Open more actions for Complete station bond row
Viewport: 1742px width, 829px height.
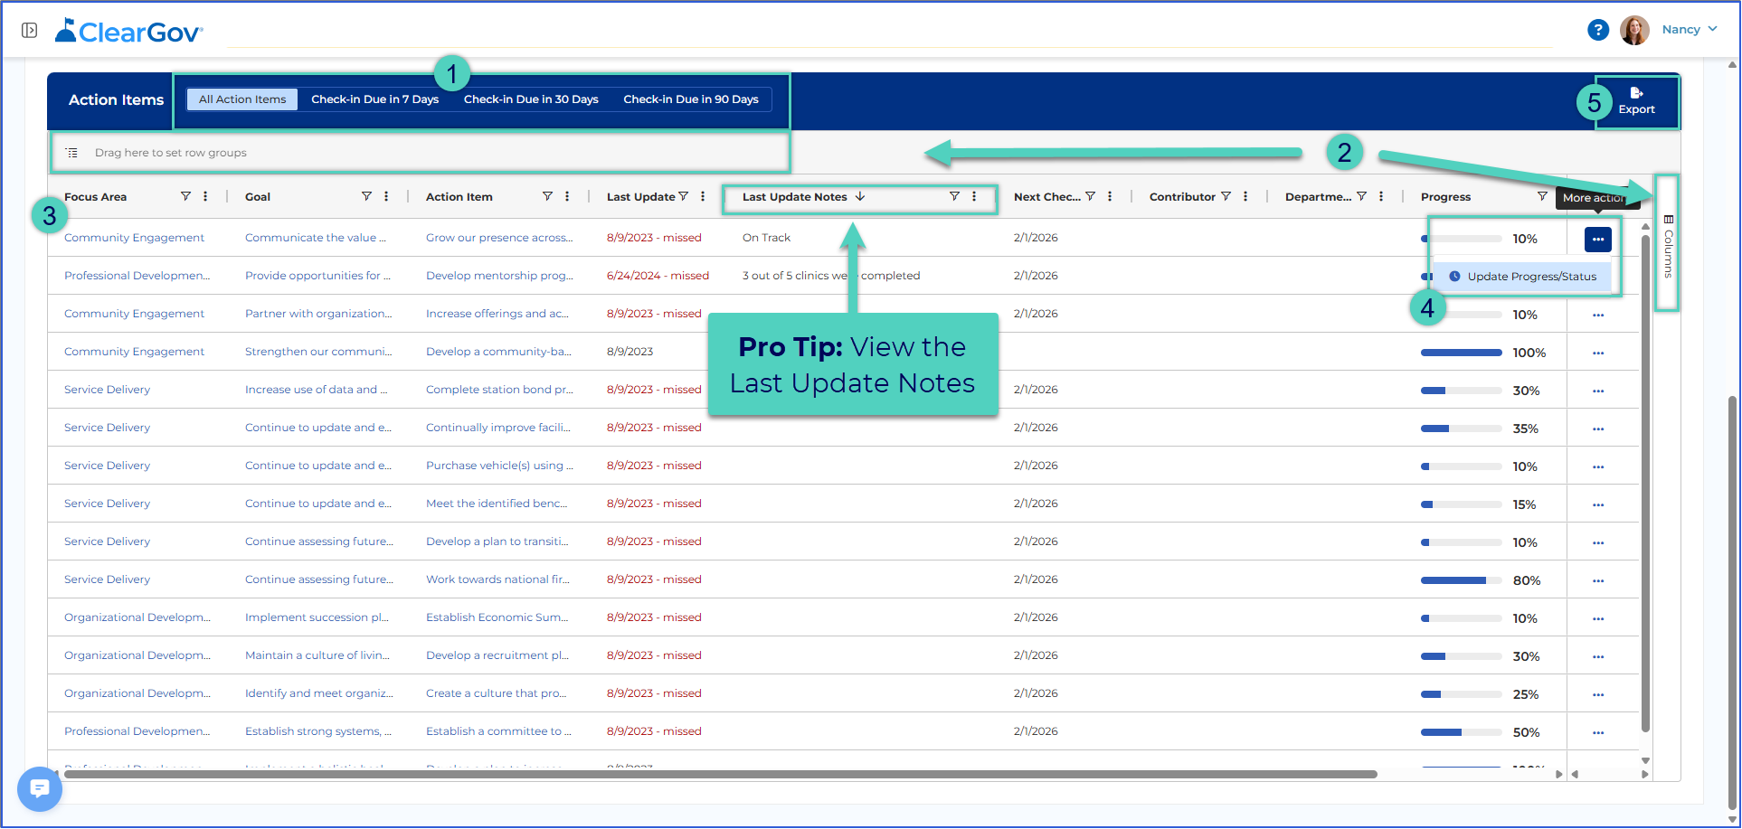coord(1598,391)
